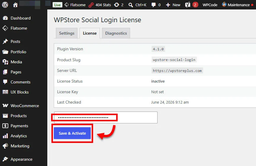Click the Maintenance avatar icon
This screenshot has height=166, width=256.
(x=224, y=4)
